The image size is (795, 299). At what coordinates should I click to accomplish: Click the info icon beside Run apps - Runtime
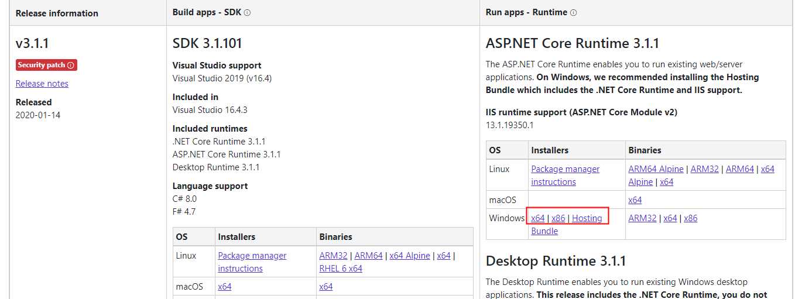(573, 13)
